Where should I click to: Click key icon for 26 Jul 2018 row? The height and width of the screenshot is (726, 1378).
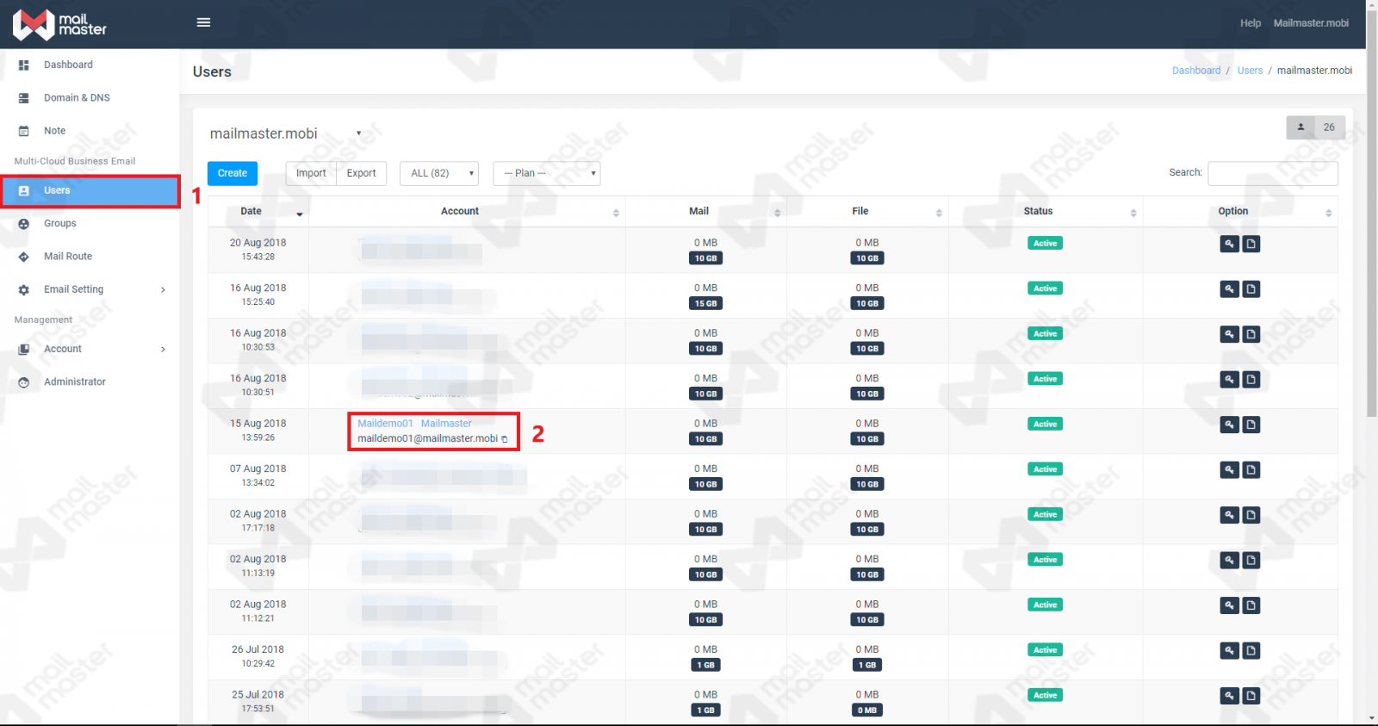1229,650
